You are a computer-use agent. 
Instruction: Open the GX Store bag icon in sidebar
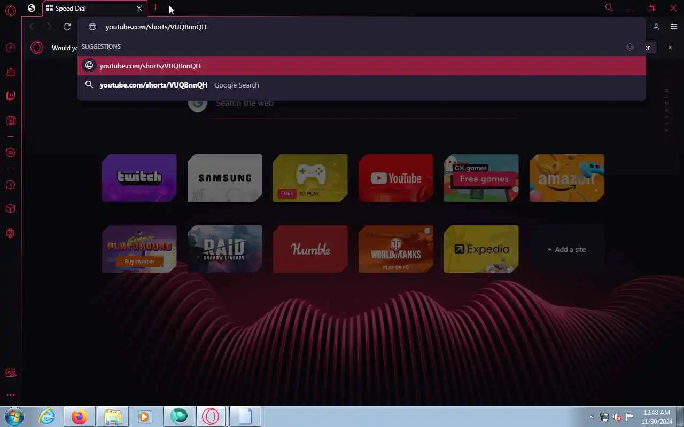tap(10, 72)
